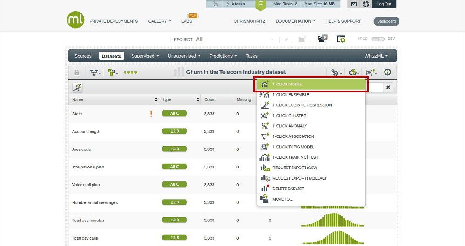
Task: Open the Unsupervised menu dropdown
Action: point(184,56)
